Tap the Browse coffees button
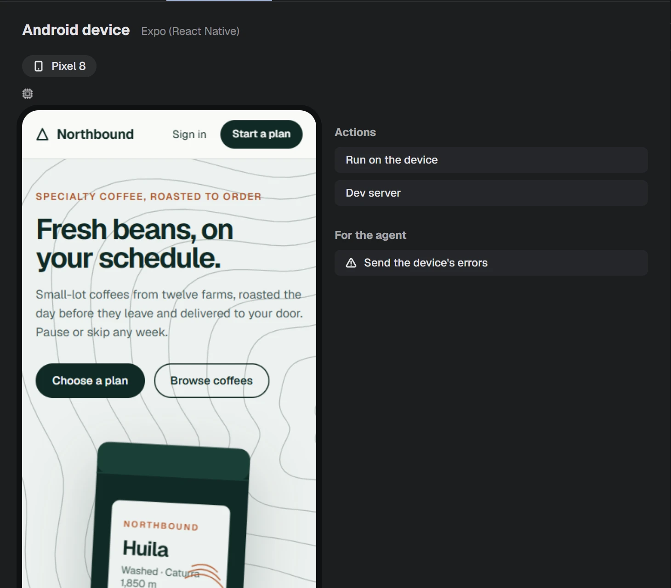This screenshot has height=588, width=671. (x=211, y=381)
